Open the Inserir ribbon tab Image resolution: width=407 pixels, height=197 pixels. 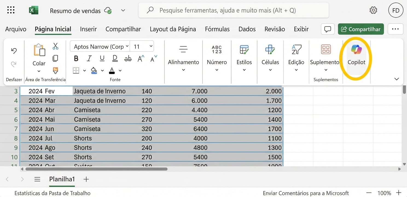click(88, 29)
